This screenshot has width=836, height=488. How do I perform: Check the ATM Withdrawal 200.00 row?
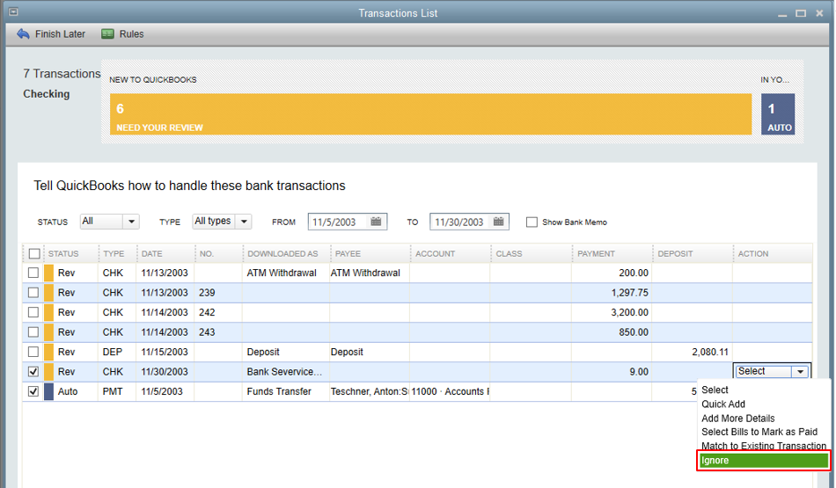(x=33, y=273)
